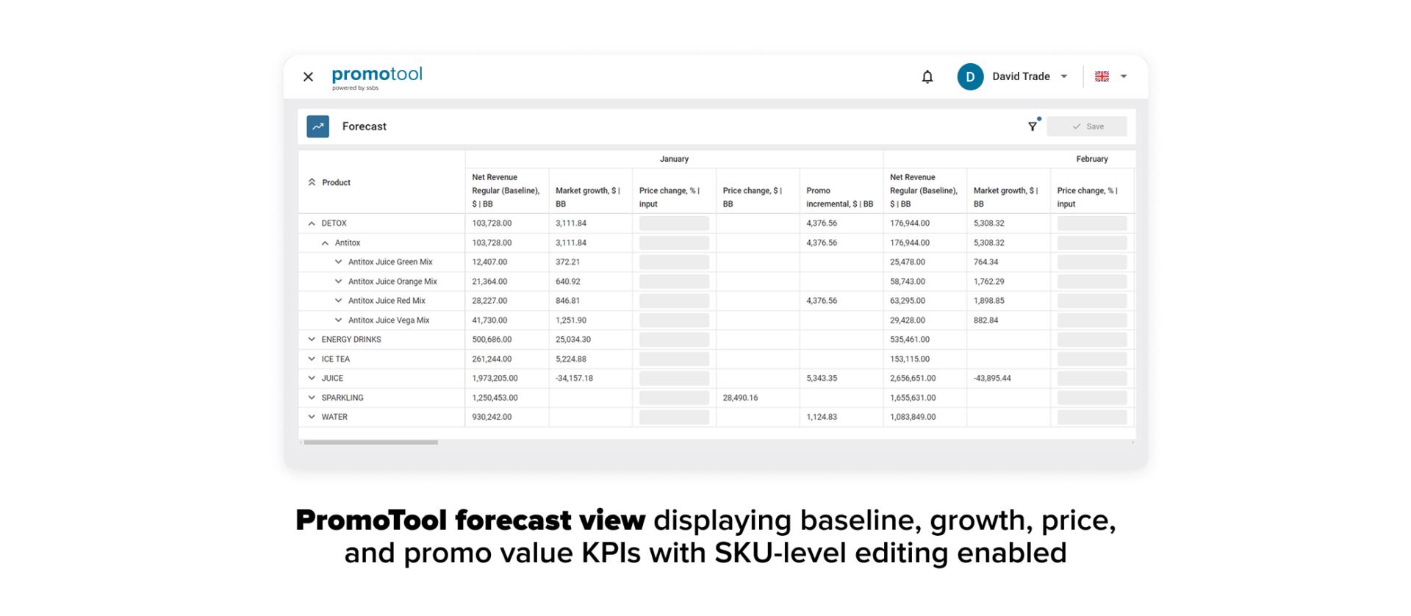Select the February month header
This screenshot has width=1411, height=616.
click(x=1092, y=159)
